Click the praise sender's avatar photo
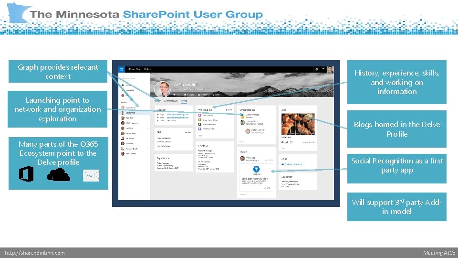 tap(242, 159)
